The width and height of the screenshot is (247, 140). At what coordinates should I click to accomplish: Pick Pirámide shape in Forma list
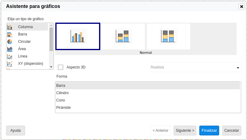[64, 108]
